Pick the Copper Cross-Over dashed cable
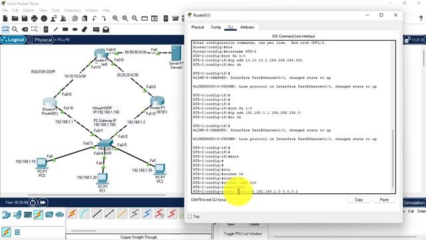 [109, 214]
